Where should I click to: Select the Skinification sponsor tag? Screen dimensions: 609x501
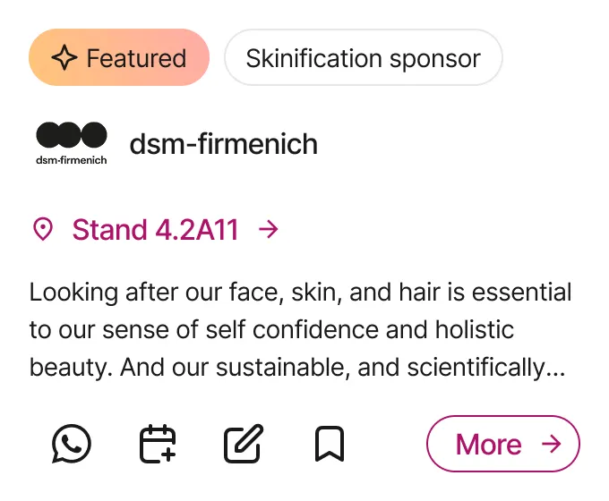coord(363,59)
